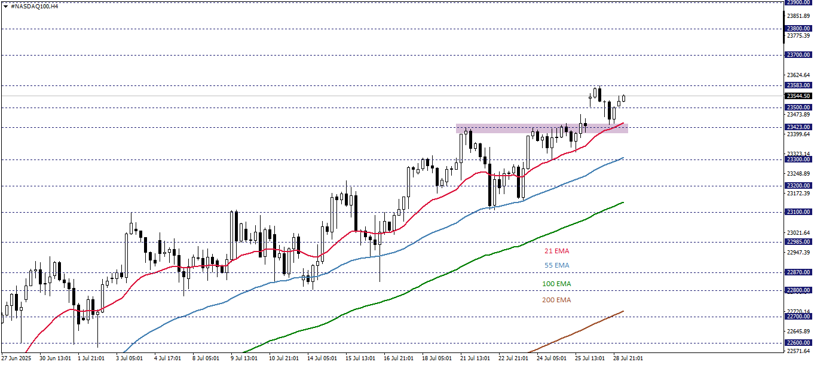Viewport: 814px width, 365px height.
Task: Open the chart menu triangle beside #NASDAQ100,H4
Action: (5, 6)
